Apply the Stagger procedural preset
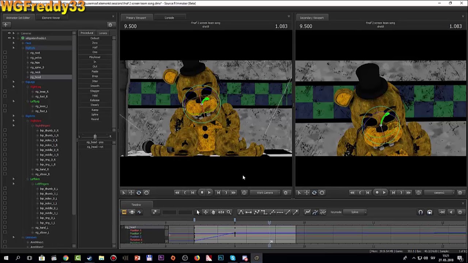This screenshot has height=263, width=468. pyautogui.click(x=95, y=91)
